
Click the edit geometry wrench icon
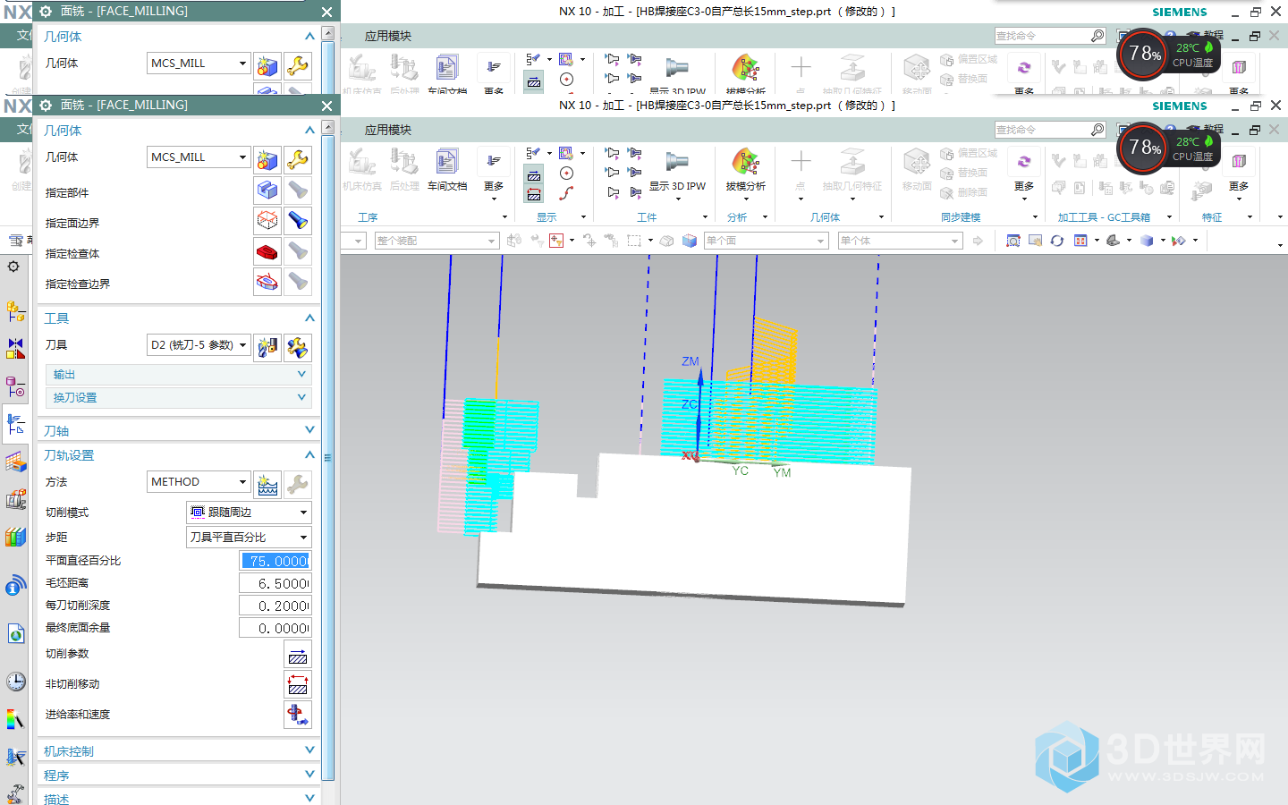[x=298, y=160]
